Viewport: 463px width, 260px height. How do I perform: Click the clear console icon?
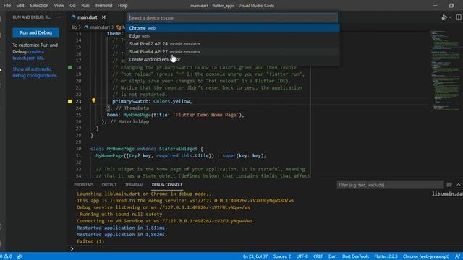pos(449,185)
